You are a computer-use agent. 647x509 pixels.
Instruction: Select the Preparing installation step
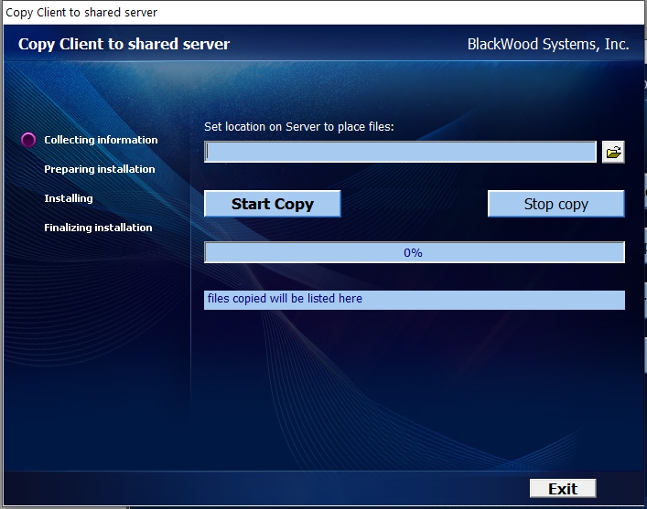coord(100,169)
